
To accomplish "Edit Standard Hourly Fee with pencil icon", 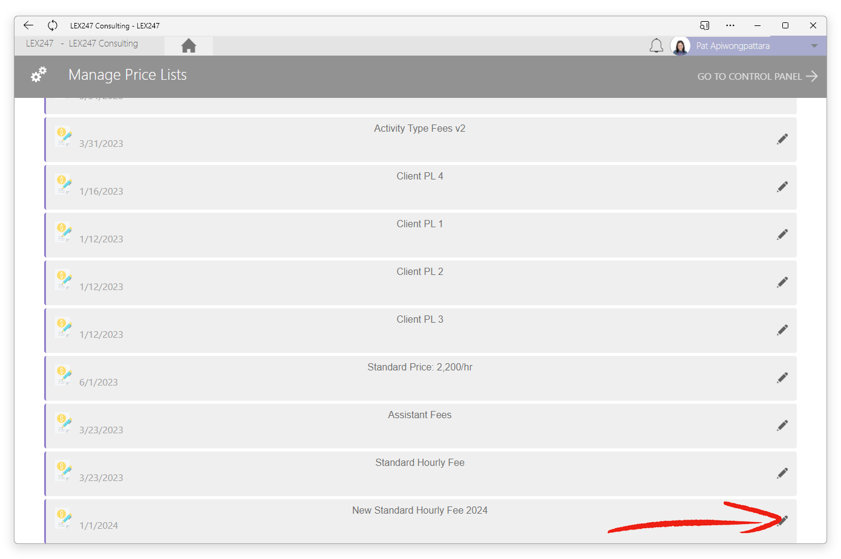I will 782,473.
